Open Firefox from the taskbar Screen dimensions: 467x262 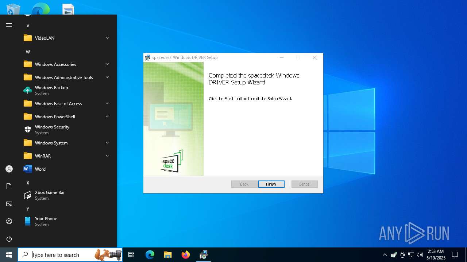point(186,255)
